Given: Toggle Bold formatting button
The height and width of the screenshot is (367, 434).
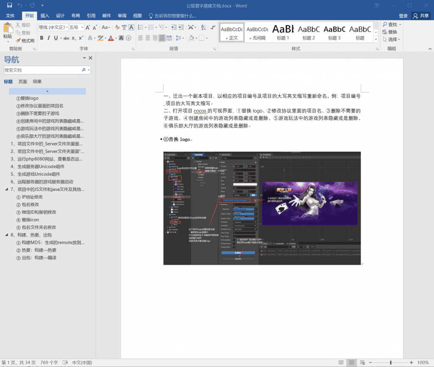Looking at the screenshot, I should (42, 38).
